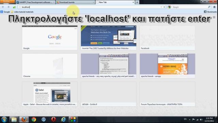Click the go arrow in the address bar
Image resolution: width=218 pixels, height=123 pixels.
coord(164,7)
